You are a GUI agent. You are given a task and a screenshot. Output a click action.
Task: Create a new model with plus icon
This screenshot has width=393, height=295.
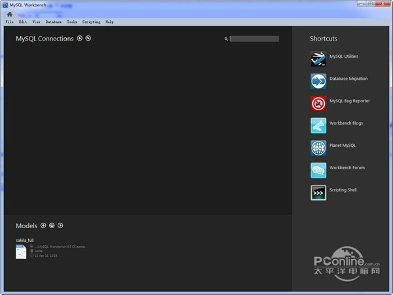tap(43, 226)
